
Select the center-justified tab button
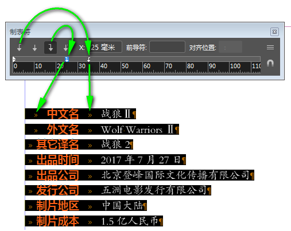[34, 48]
